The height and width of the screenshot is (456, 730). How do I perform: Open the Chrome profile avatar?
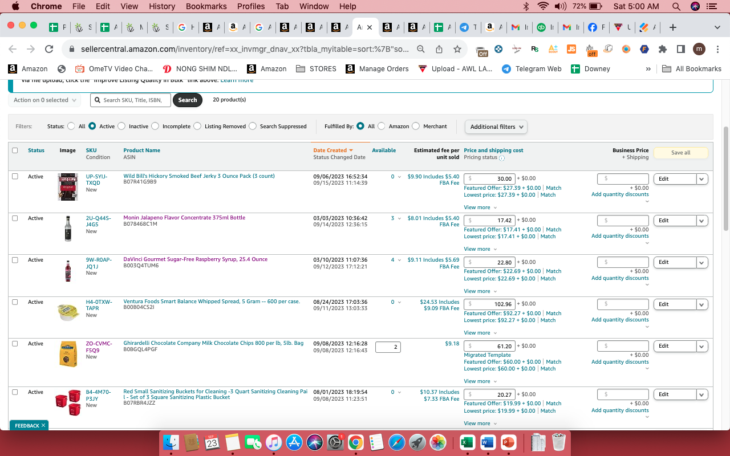click(699, 49)
